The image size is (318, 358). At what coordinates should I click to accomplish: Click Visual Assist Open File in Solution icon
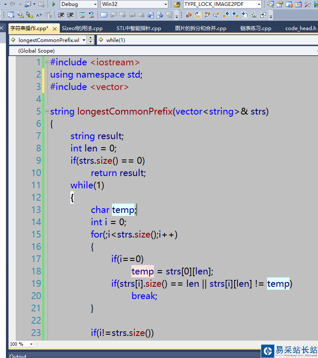click(198, 15)
